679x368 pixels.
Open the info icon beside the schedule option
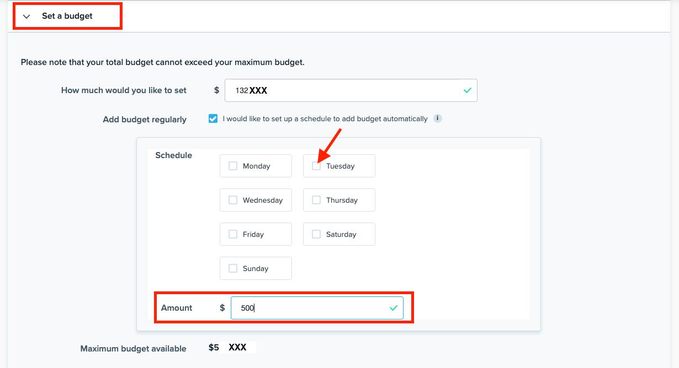[x=437, y=118]
